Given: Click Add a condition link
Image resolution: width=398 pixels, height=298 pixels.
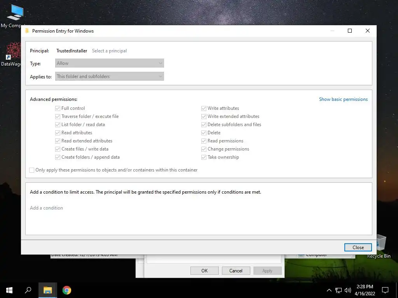Looking at the screenshot, I should pos(47,208).
